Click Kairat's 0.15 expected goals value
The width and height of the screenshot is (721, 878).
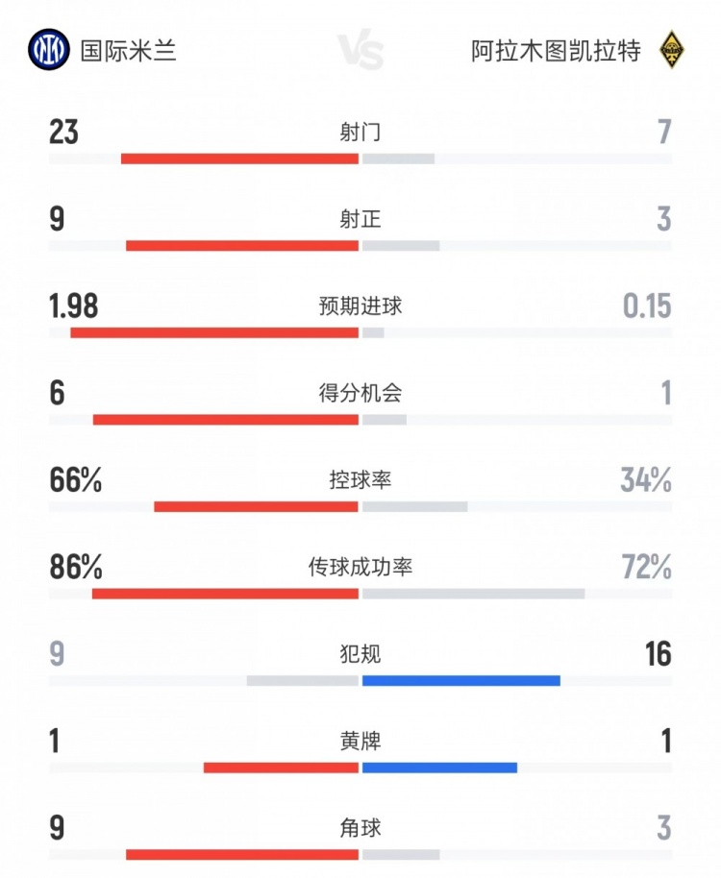click(x=646, y=306)
